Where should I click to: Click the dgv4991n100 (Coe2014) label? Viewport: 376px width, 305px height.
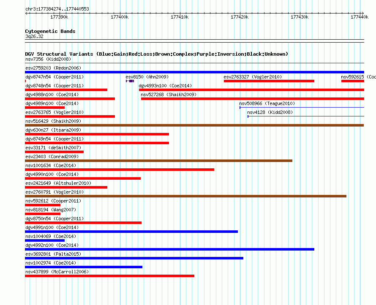tap(52, 227)
